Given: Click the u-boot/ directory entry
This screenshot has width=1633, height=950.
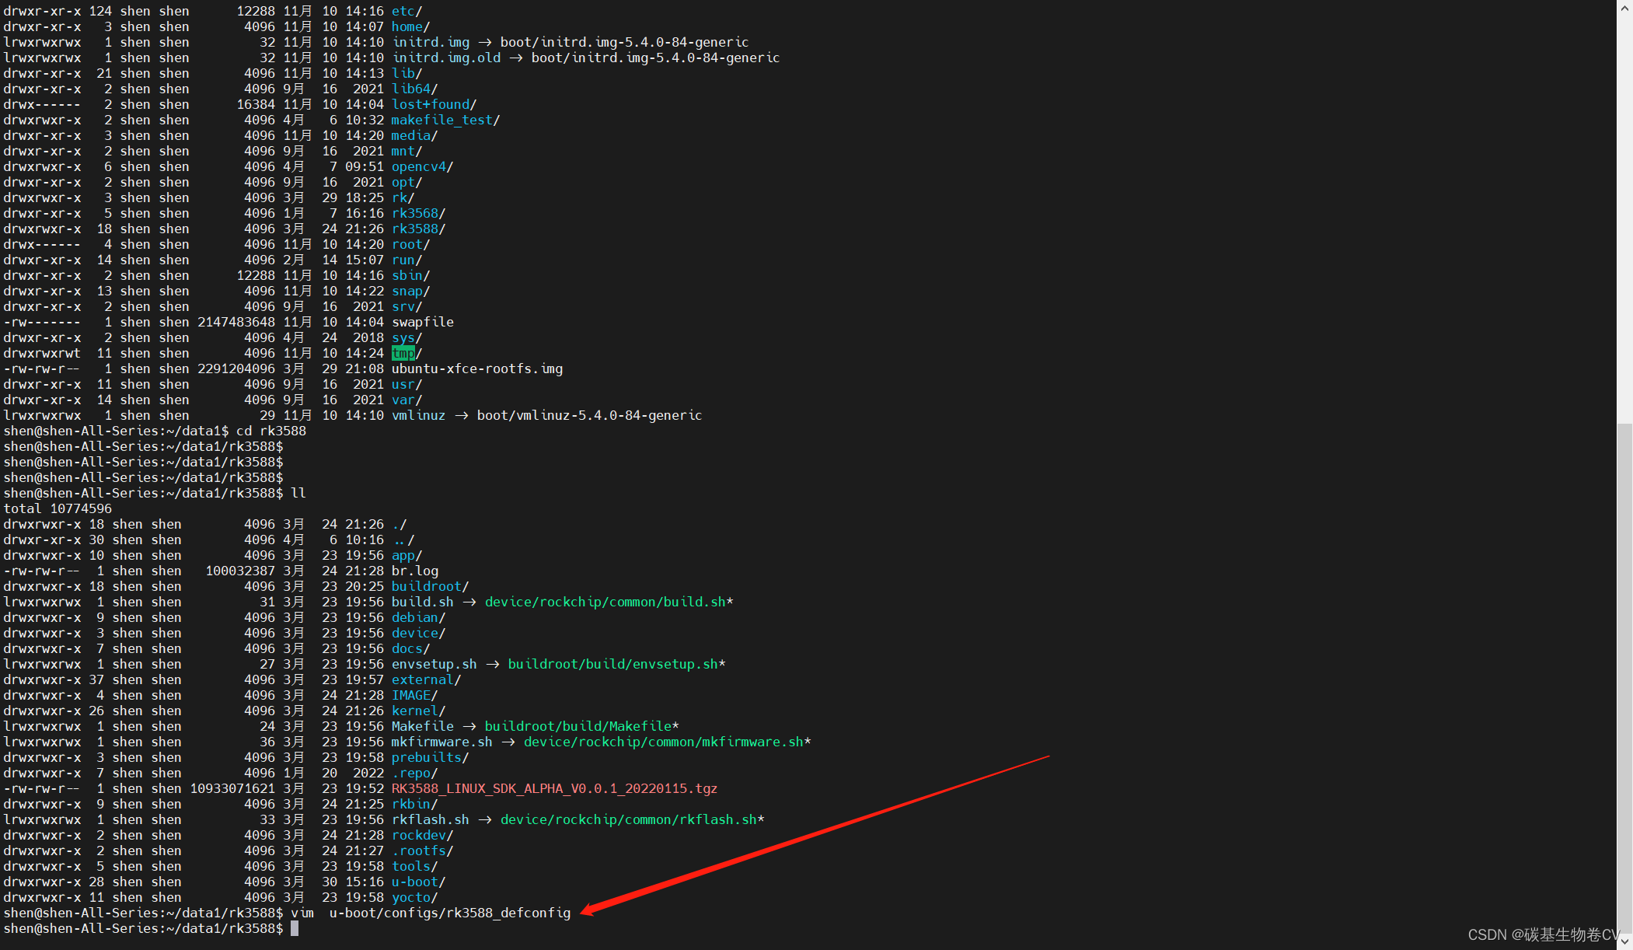Looking at the screenshot, I should point(419,882).
